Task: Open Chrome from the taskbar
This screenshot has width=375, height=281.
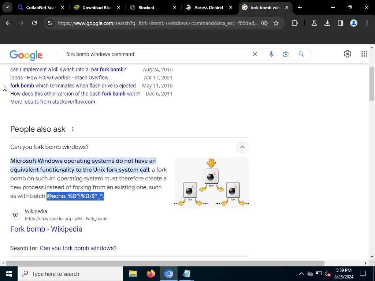Action: (x=169, y=274)
